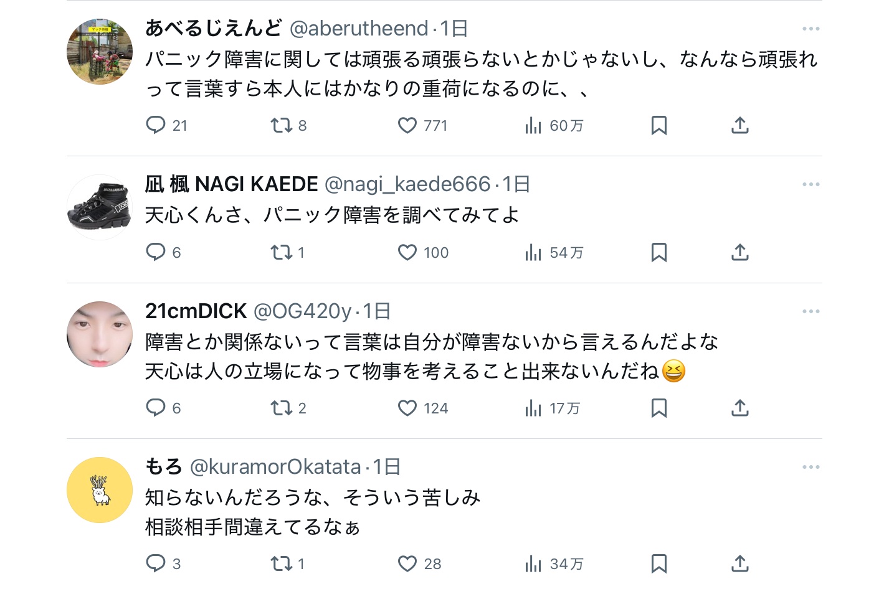Like the tweet by @OG420y

(407, 408)
